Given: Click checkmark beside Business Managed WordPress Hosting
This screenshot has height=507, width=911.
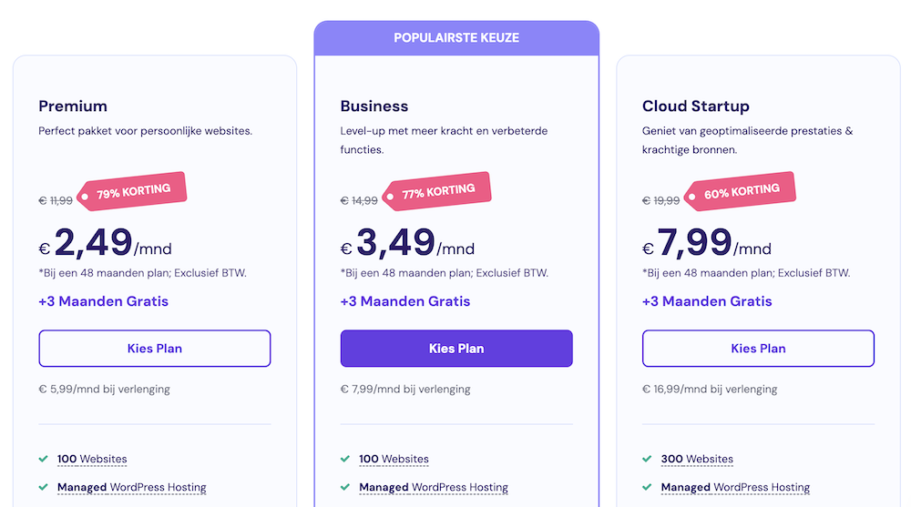Looking at the screenshot, I should click(345, 487).
